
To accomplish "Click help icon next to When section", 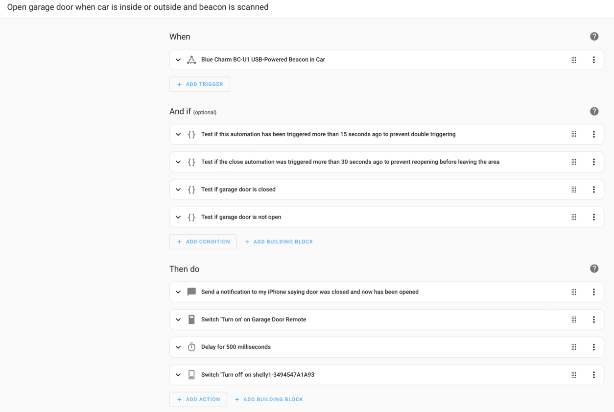I will pyautogui.click(x=594, y=37).
